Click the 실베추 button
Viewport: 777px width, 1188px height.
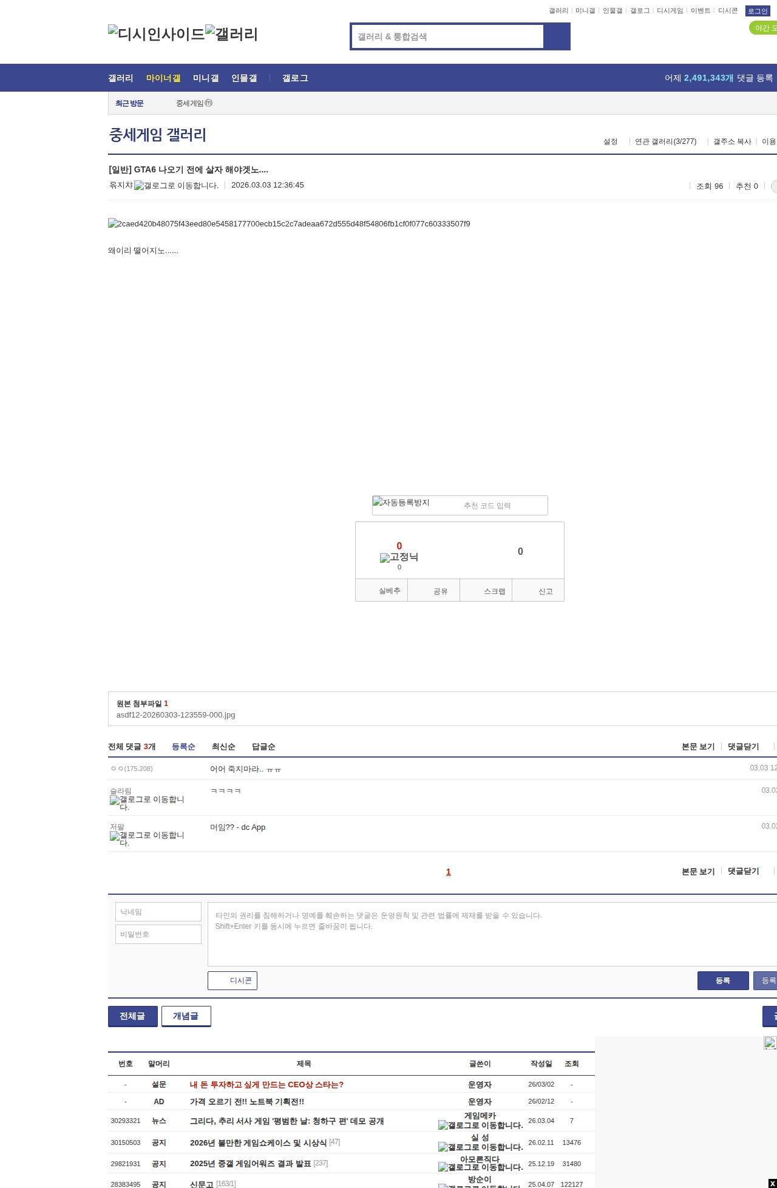click(x=382, y=591)
